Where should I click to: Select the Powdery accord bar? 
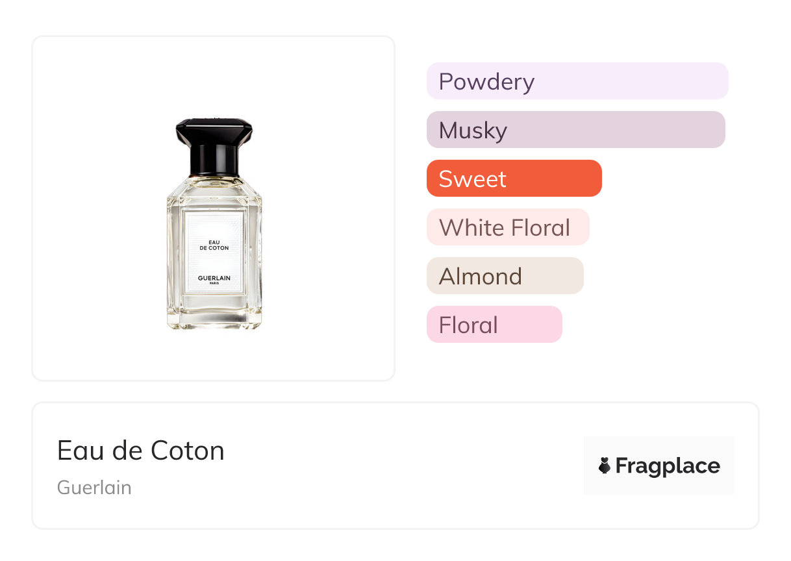pyautogui.click(x=577, y=81)
